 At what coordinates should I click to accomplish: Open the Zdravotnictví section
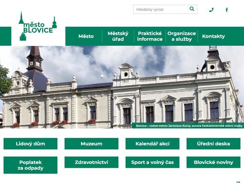coord(91,162)
